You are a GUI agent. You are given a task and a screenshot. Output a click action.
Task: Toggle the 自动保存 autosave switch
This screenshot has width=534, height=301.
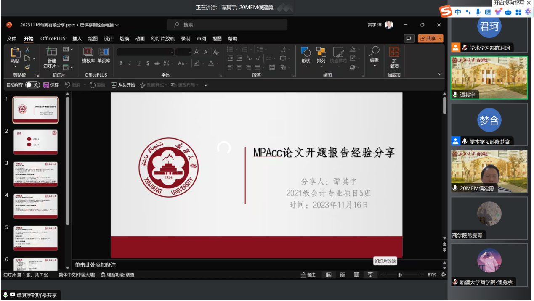click(32, 85)
